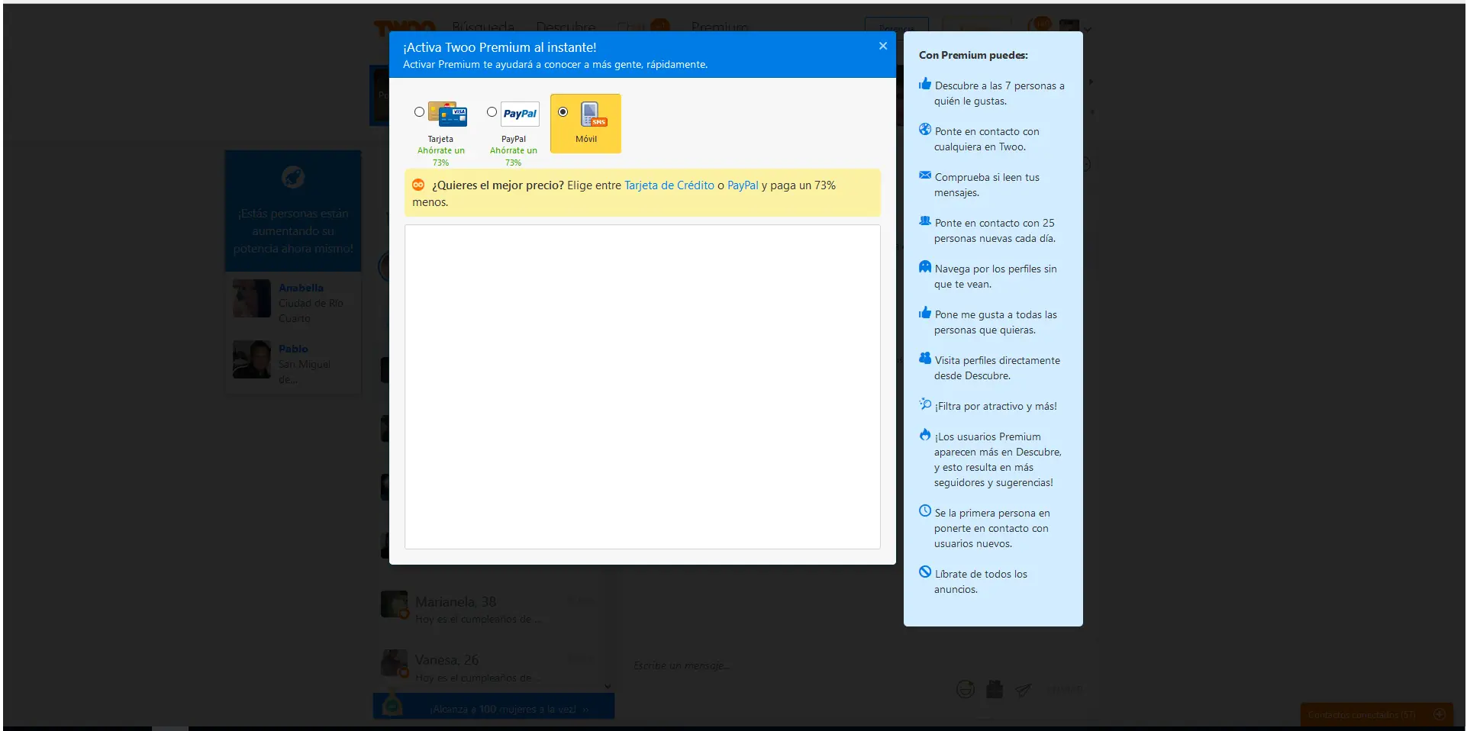Click the PayPal logo icon
This screenshot has width=1467, height=731.
coord(520,114)
